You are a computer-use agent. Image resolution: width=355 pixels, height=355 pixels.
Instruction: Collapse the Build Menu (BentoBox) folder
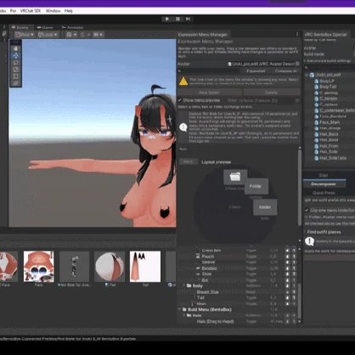click(x=179, y=309)
